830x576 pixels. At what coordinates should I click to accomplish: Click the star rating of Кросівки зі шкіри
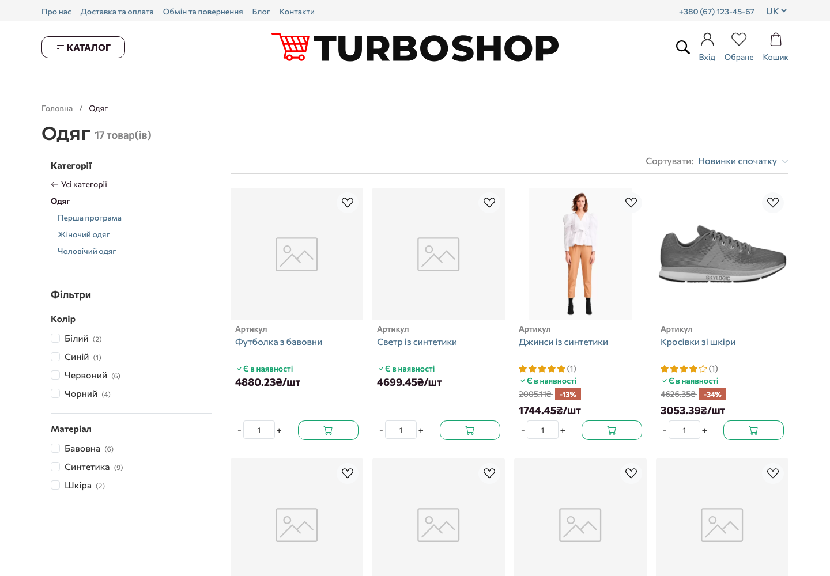(684, 369)
